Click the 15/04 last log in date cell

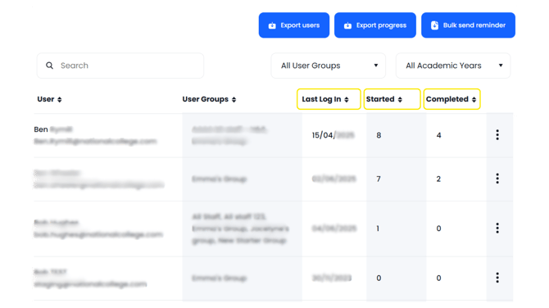point(333,135)
